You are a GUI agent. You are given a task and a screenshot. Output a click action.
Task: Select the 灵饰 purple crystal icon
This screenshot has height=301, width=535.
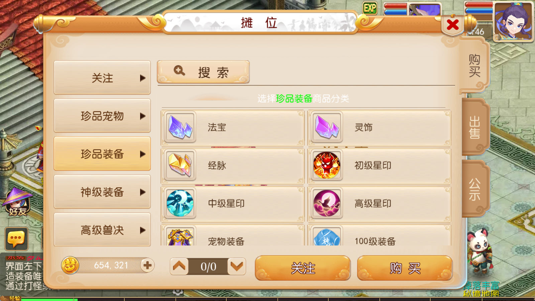[x=327, y=127]
